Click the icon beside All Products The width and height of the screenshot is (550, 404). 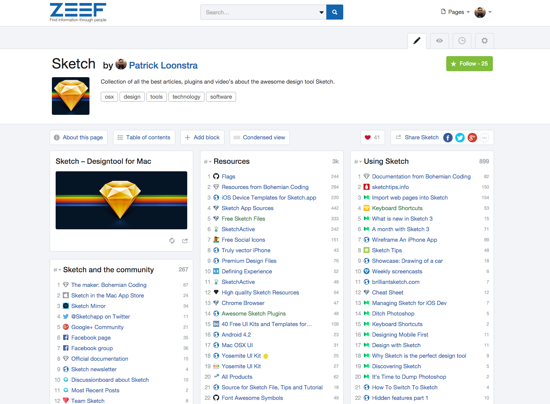[216, 377]
